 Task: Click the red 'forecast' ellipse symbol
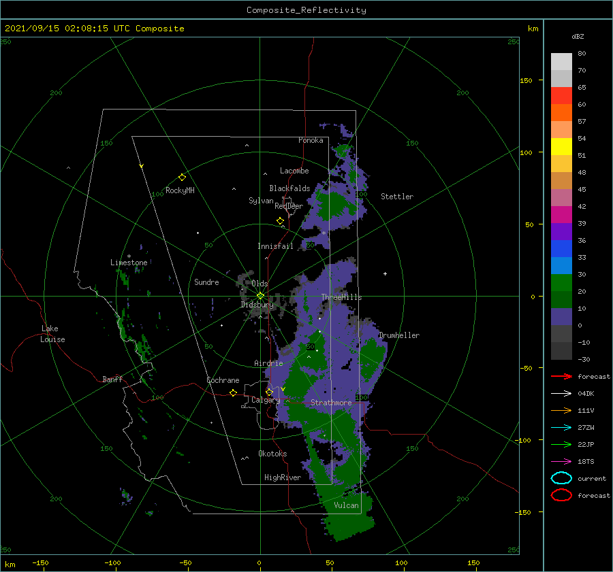pos(561,495)
